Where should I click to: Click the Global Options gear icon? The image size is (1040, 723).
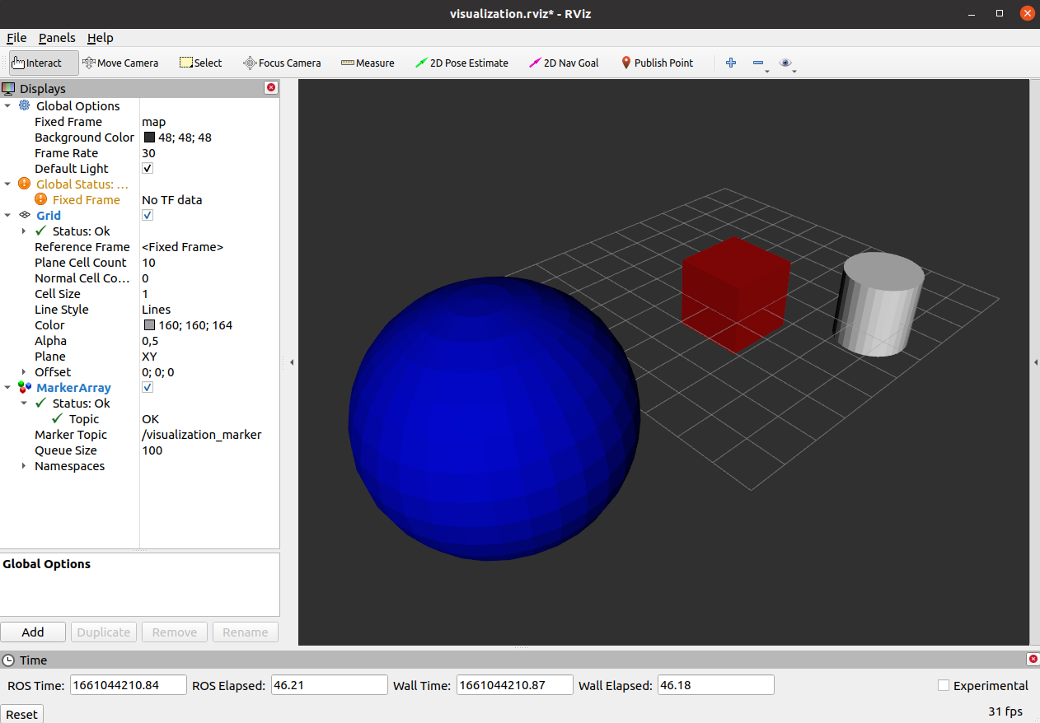[24, 105]
